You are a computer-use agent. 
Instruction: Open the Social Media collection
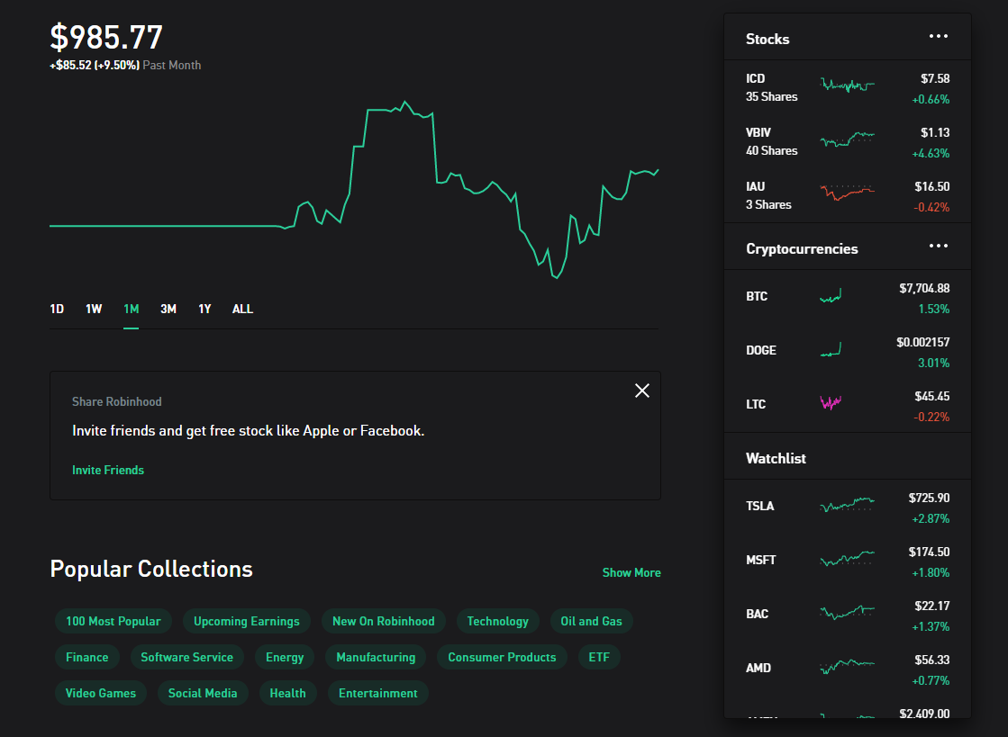click(x=203, y=693)
